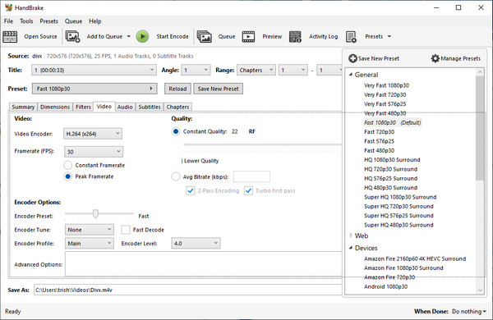
Task: Open the Queue menu in menu bar
Action: pyautogui.click(x=74, y=21)
